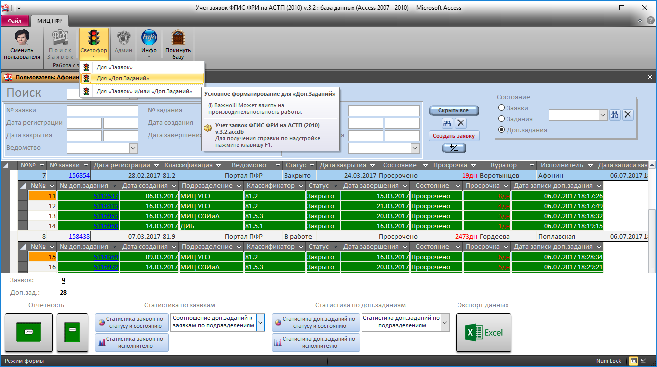Click the X clear icon in Состояние panel
The width and height of the screenshot is (657, 367).
click(x=628, y=115)
